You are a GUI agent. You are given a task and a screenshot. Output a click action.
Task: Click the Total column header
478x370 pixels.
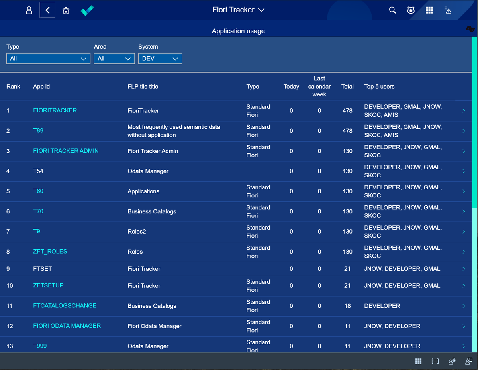(347, 87)
